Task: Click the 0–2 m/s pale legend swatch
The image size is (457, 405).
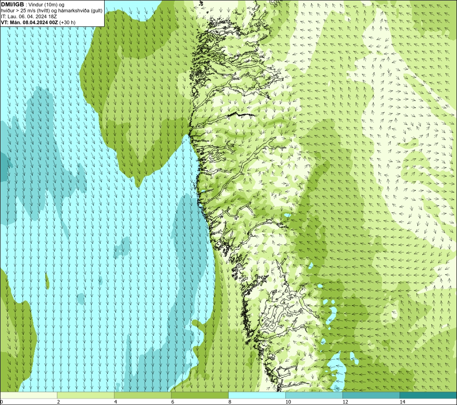Action: pyautogui.click(x=28, y=395)
